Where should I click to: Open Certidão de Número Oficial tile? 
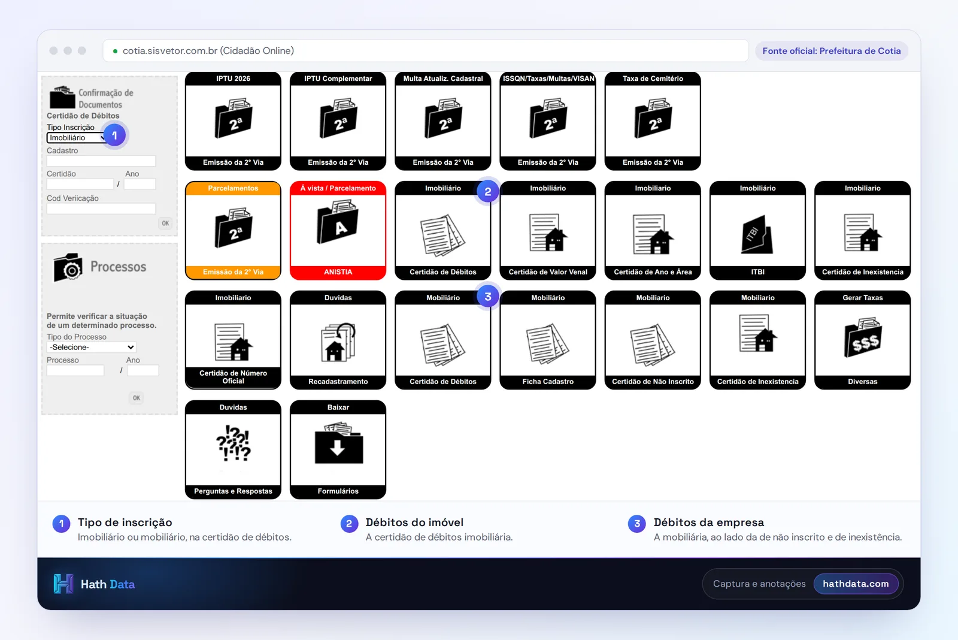(233, 340)
